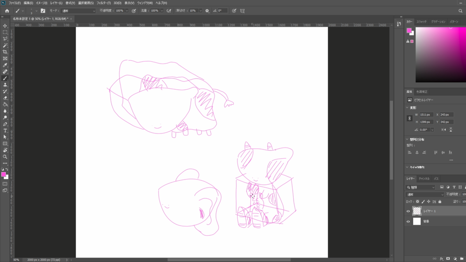Hide レイヤー 1 layer visibility eye
466x262 pixels.
pyautogui.click(x=408, y=211)
